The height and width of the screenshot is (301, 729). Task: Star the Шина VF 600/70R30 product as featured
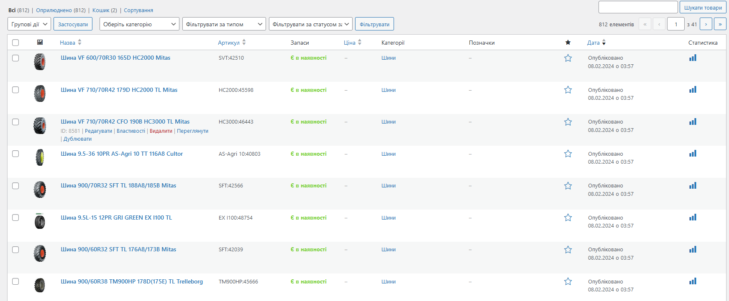coord(568,58)
